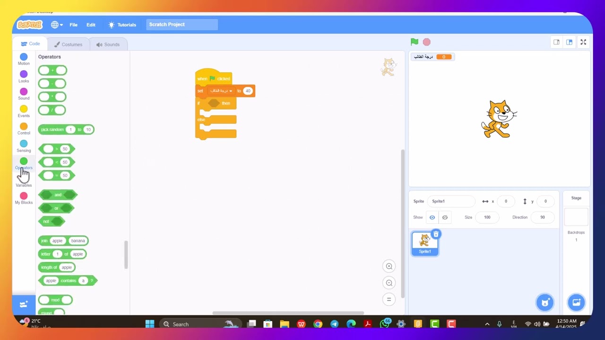Click the sprite y position field
The width and height of the screenshot is (605, 340).
[545, 201]
